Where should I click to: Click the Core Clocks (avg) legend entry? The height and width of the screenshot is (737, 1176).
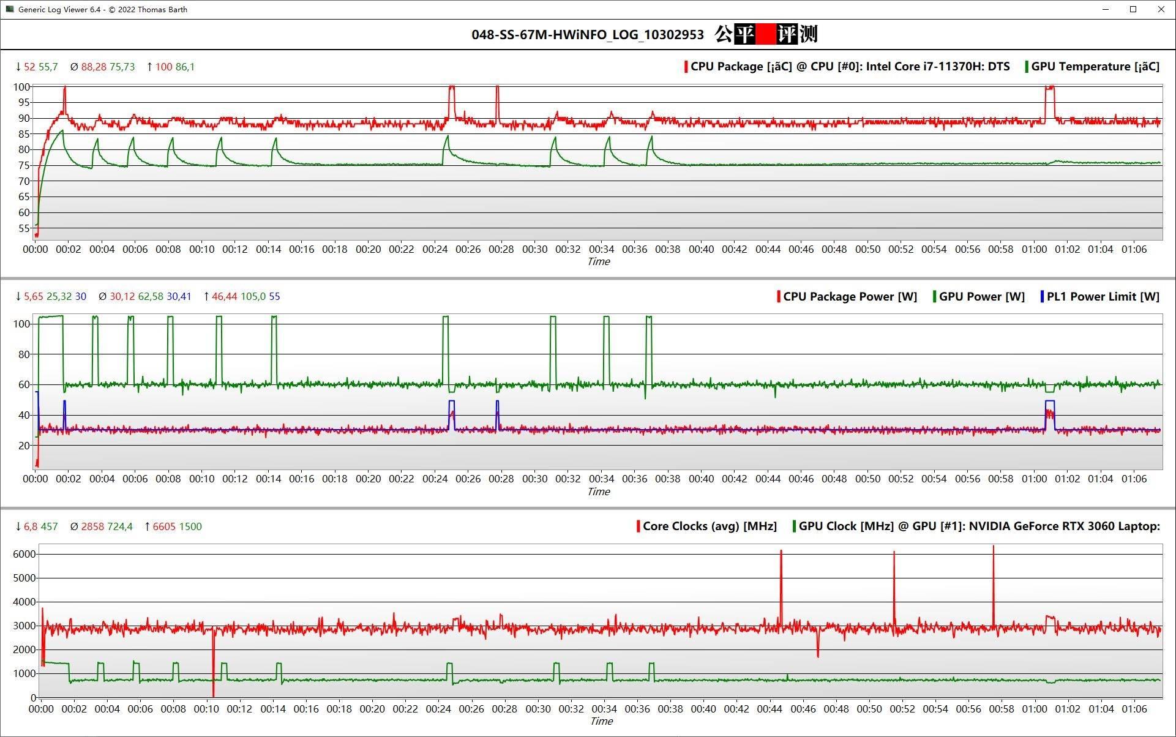click(x=710, y=526)
